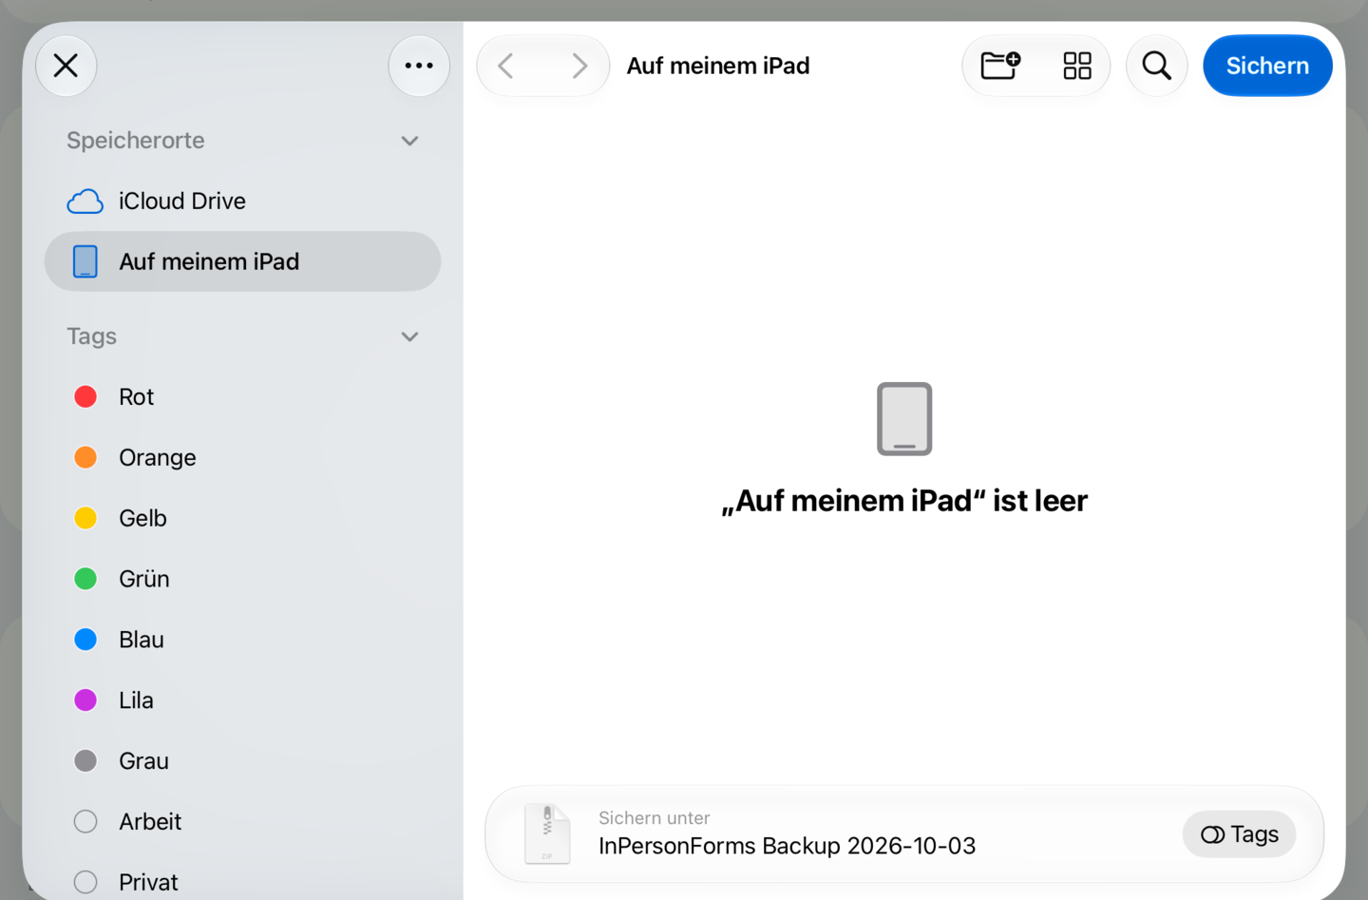The height and width of the screenshot is (900, 1368).
Task: Click the iCloud Drive cloud icon
Action: [85, 201]
